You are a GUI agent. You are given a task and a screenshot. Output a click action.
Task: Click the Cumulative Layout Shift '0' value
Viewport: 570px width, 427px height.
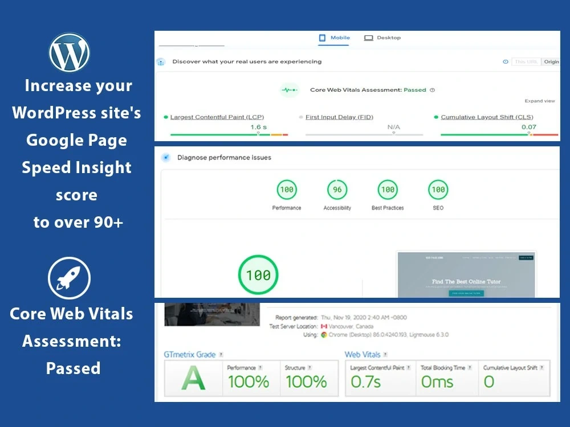point(489,382)
